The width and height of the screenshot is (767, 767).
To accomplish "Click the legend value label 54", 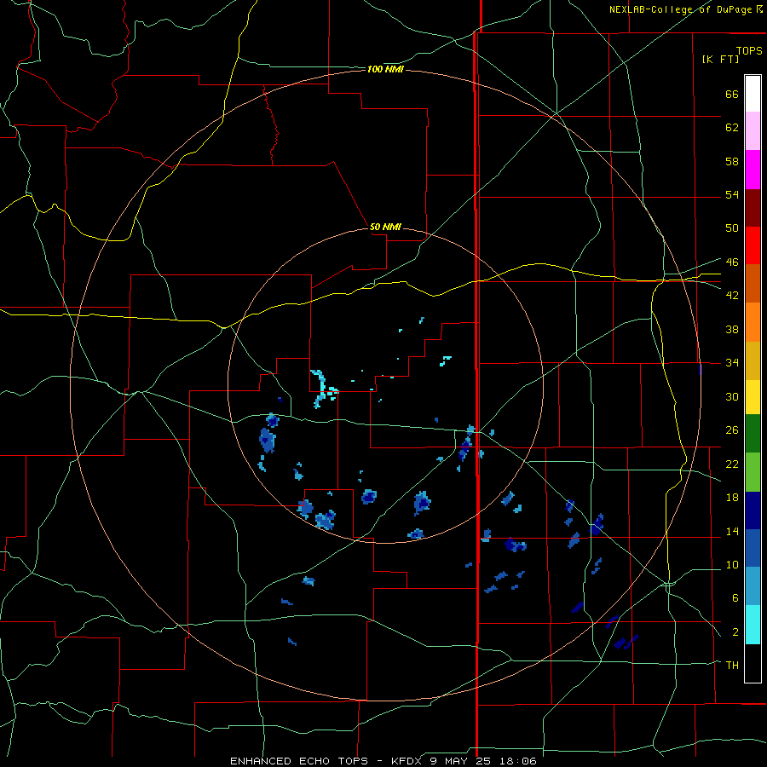I will point(732,194).
